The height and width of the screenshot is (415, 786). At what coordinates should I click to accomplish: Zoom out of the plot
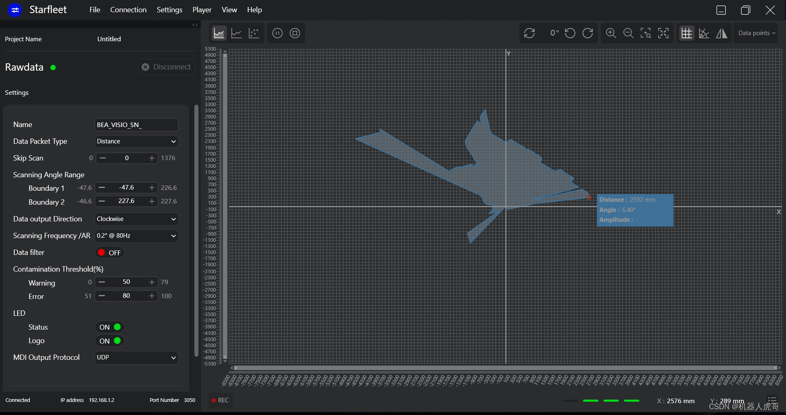click(x=628, y=33)
